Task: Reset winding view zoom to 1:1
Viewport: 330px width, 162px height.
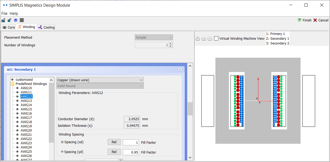Action: point(210,39)
